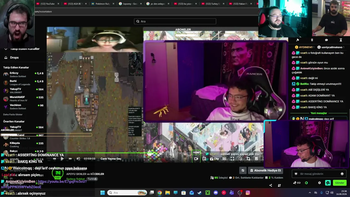Click the green Kick icon below chat input
Viewport: 350px width, 197px height.
coord(307,183)
